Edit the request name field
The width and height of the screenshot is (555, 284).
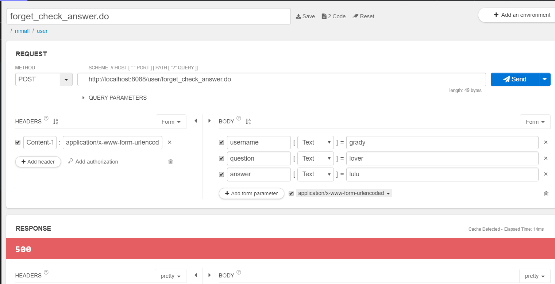[x=149, y=16]
